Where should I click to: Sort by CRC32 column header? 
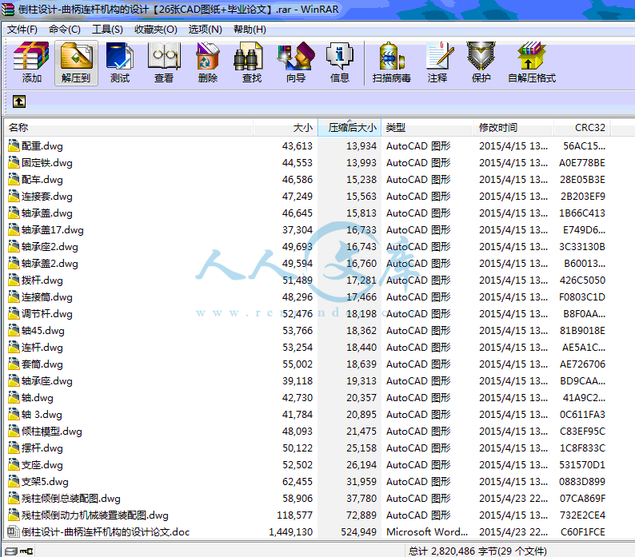[582, 128]
